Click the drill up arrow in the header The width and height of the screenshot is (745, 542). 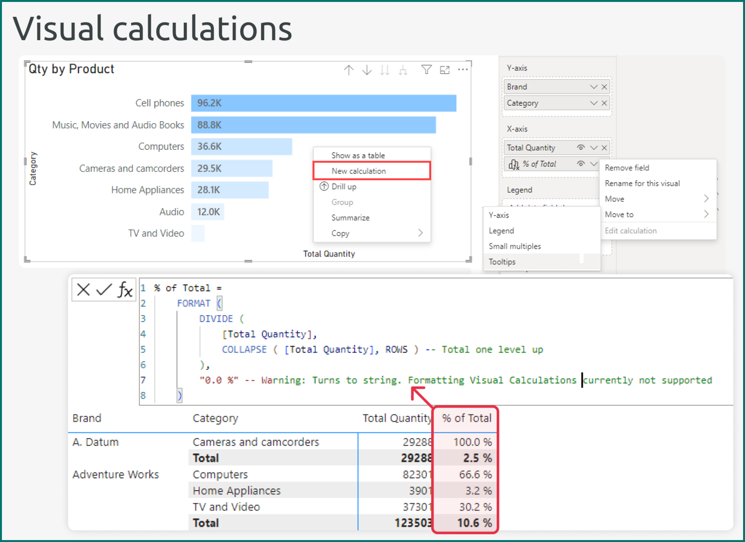point(349,70)
